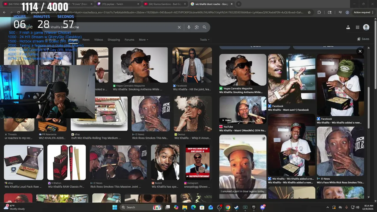Viewport: 377px width, 212px height.
Task: Switch to the Twitch paybae browser tab
Action: point(118,4)
